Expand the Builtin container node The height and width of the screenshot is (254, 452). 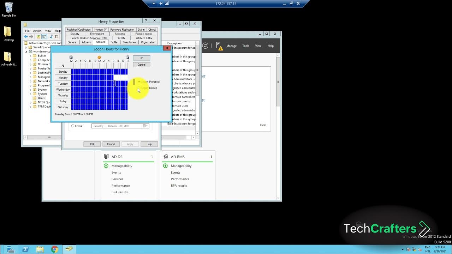point(30,56)
